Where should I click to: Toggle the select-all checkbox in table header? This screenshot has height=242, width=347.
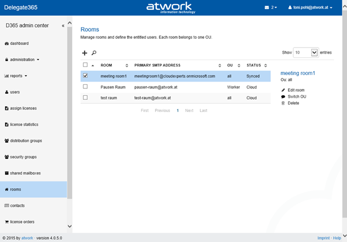pos(85,65)
